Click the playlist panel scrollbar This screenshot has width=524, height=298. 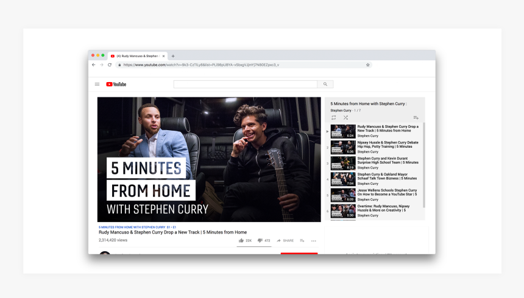point(424,165)
